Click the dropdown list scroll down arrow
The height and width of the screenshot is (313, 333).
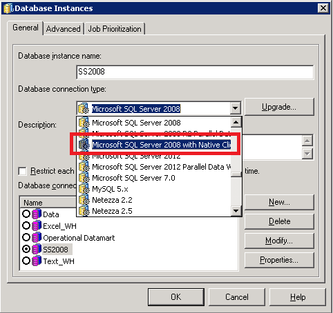click(236, 210)
